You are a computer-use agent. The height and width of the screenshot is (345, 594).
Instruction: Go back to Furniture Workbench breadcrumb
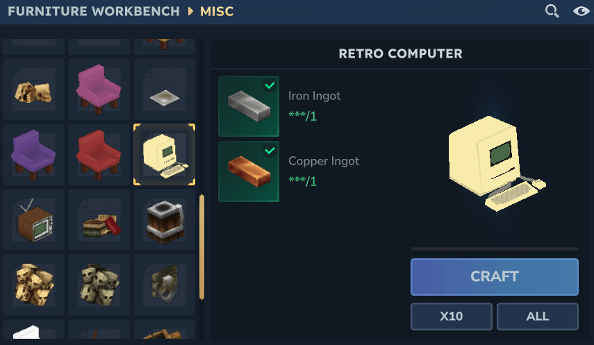point(94,11)
